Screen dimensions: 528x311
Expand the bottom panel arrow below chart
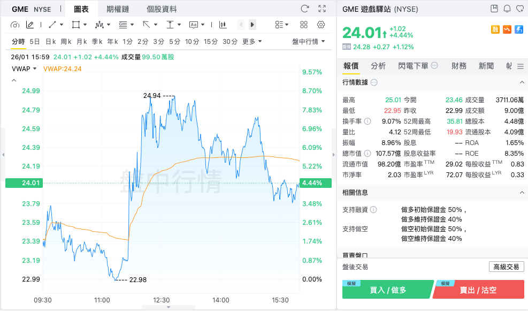(x=169, y=307)
